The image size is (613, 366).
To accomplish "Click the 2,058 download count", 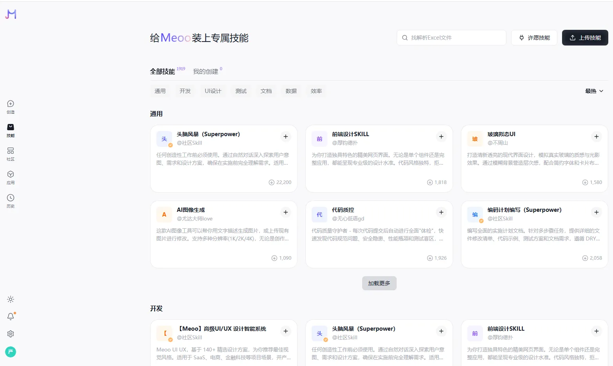I will point(596,258).
